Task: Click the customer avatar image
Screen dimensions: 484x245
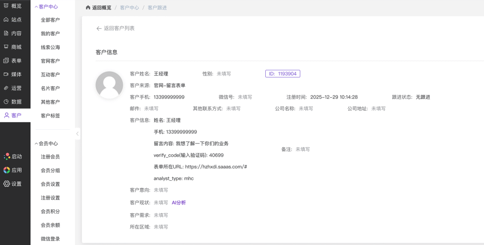Action: tap(109, 85)
